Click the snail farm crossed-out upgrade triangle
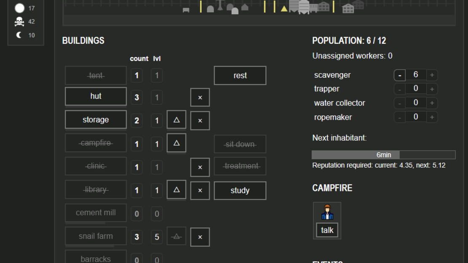 point(176,236)
